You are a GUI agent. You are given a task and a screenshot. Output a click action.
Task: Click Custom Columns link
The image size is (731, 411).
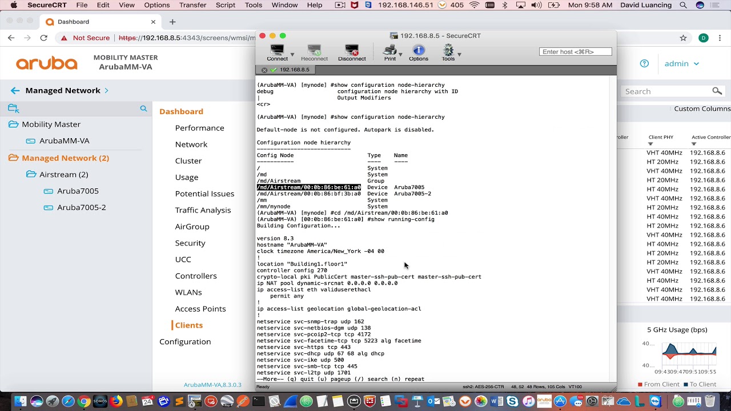pyautogui.click(x=702, y=108)
